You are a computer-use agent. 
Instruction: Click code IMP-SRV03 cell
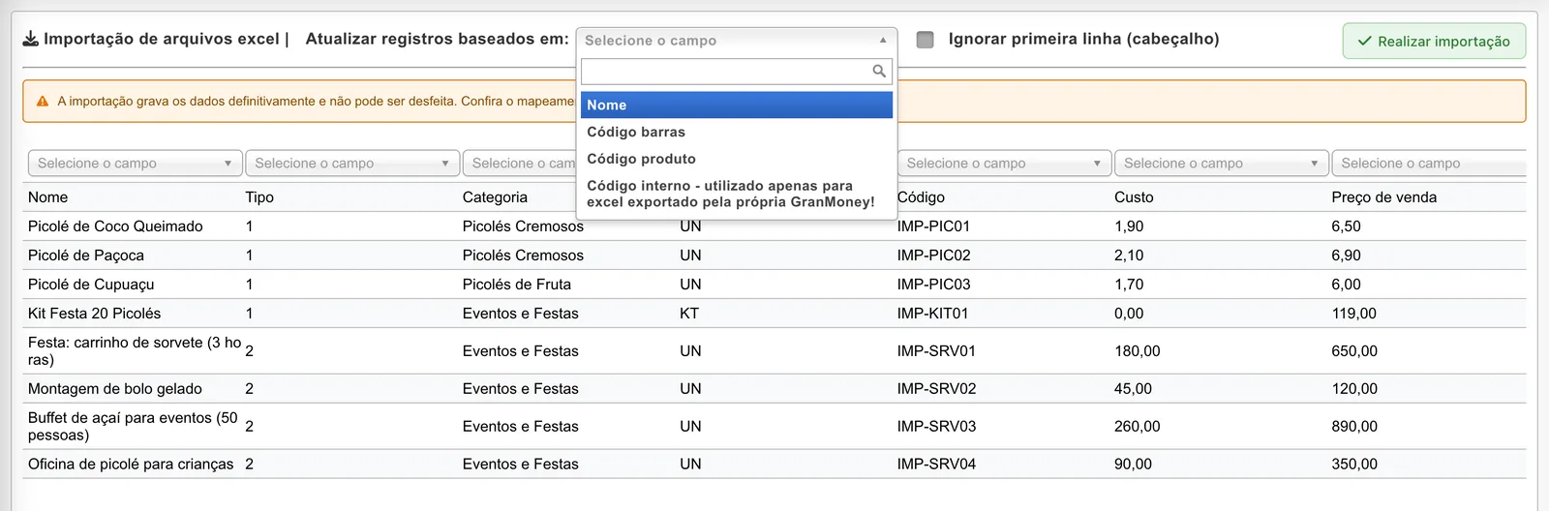point(936,426)
